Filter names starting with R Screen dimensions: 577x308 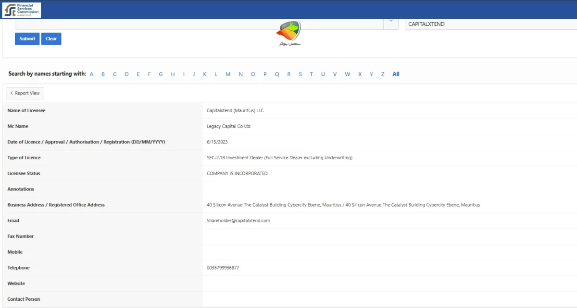tap(289, 74)
